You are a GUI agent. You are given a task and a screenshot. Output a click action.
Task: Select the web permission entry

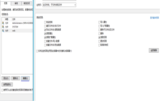(x=17, y=31)
